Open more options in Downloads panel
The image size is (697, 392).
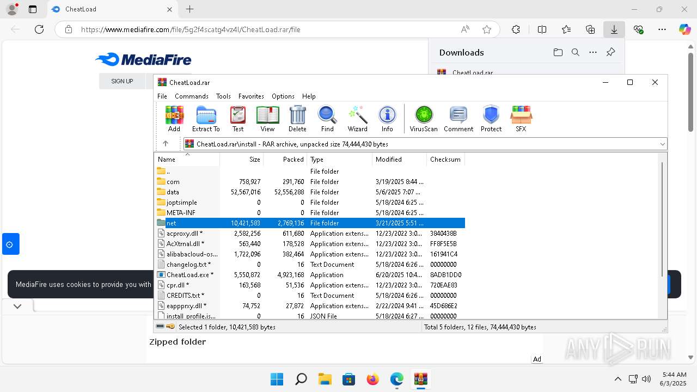(593, 52)
